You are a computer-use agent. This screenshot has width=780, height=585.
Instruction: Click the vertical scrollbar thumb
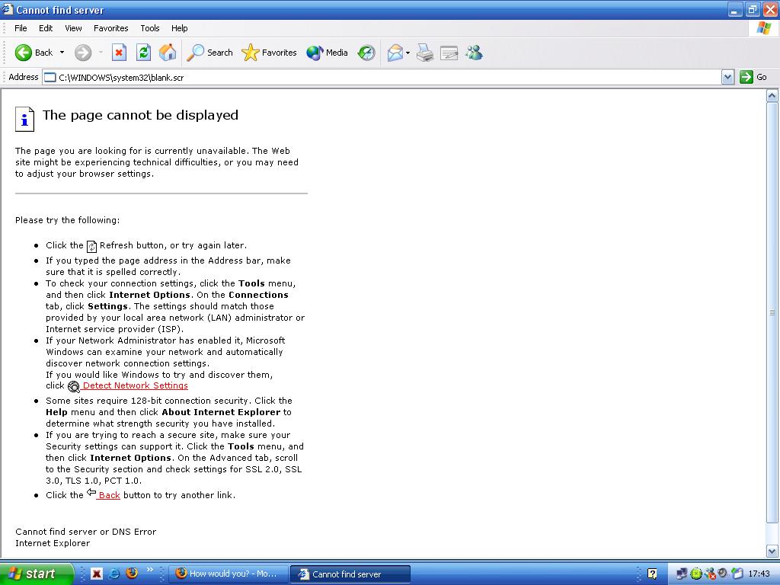772,312
